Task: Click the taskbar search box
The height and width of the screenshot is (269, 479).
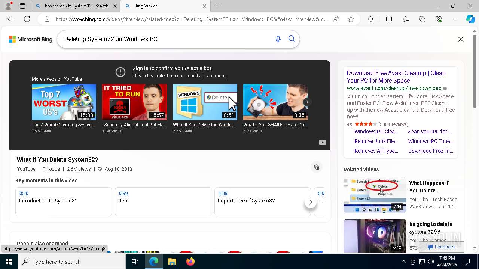Action: [72, 262]
